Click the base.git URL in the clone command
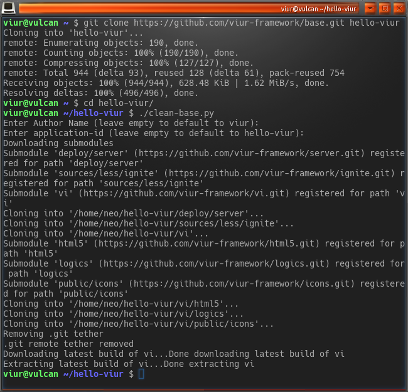This screenshot has height=392, width=408. [239, 23]
